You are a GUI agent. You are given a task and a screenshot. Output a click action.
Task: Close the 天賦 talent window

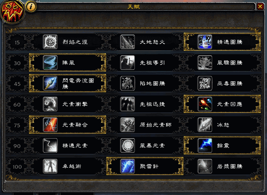[260, 6]
